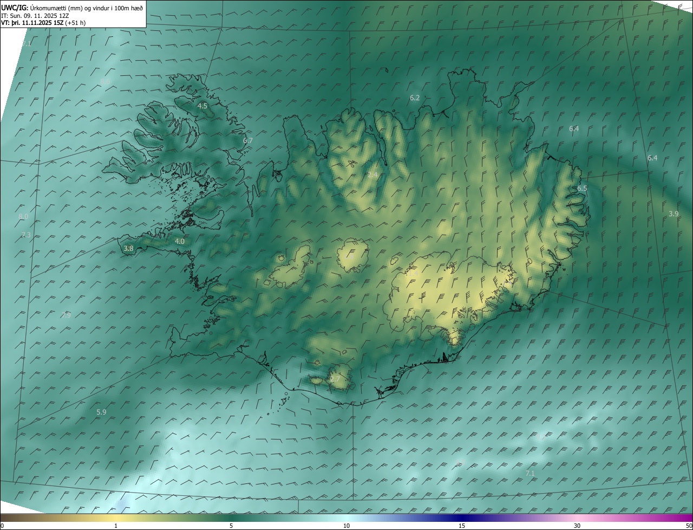Select the 8.0 value label over the ocean
This screenshot has height=530, width=693.
point(23,216)
